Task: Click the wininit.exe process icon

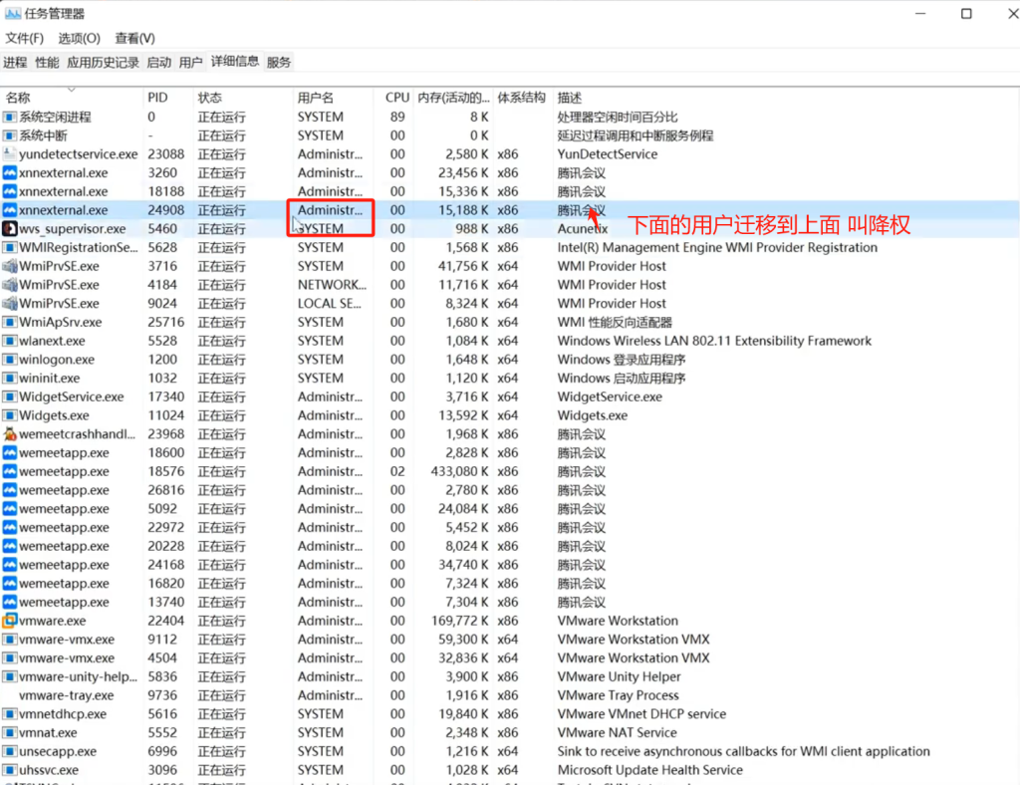Action: [x=9, y=379]
